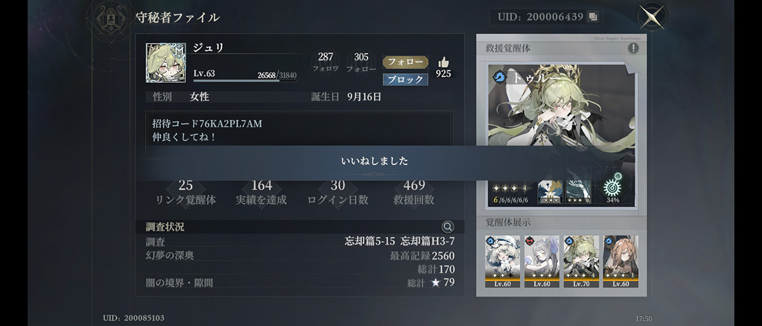This screenshot has height=326, width=762.
Task: Click the 守秘者ファイル emblem icon
Action: (111, 18)
